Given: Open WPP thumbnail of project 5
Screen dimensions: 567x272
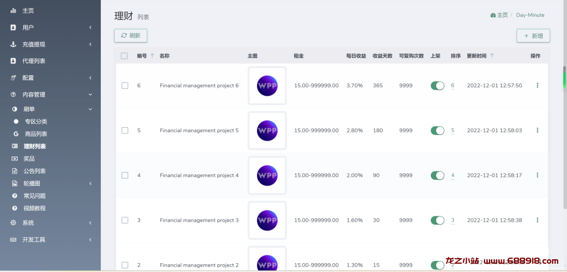Looking at the screenshot, I should (267, 130).
